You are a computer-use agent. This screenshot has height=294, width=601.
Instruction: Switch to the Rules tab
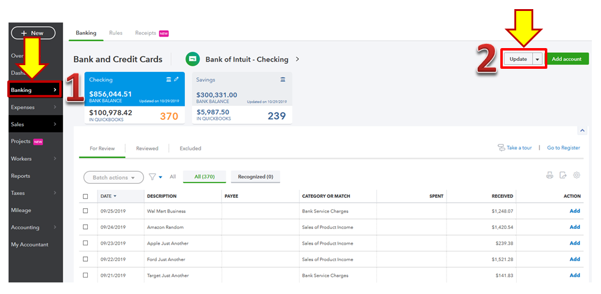click(x=115, y=33)
